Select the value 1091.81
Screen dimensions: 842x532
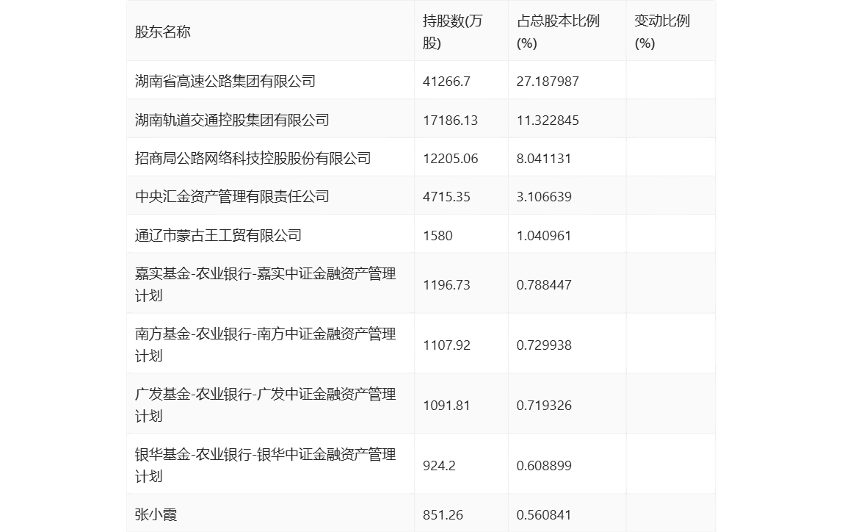tap(446, 405)
